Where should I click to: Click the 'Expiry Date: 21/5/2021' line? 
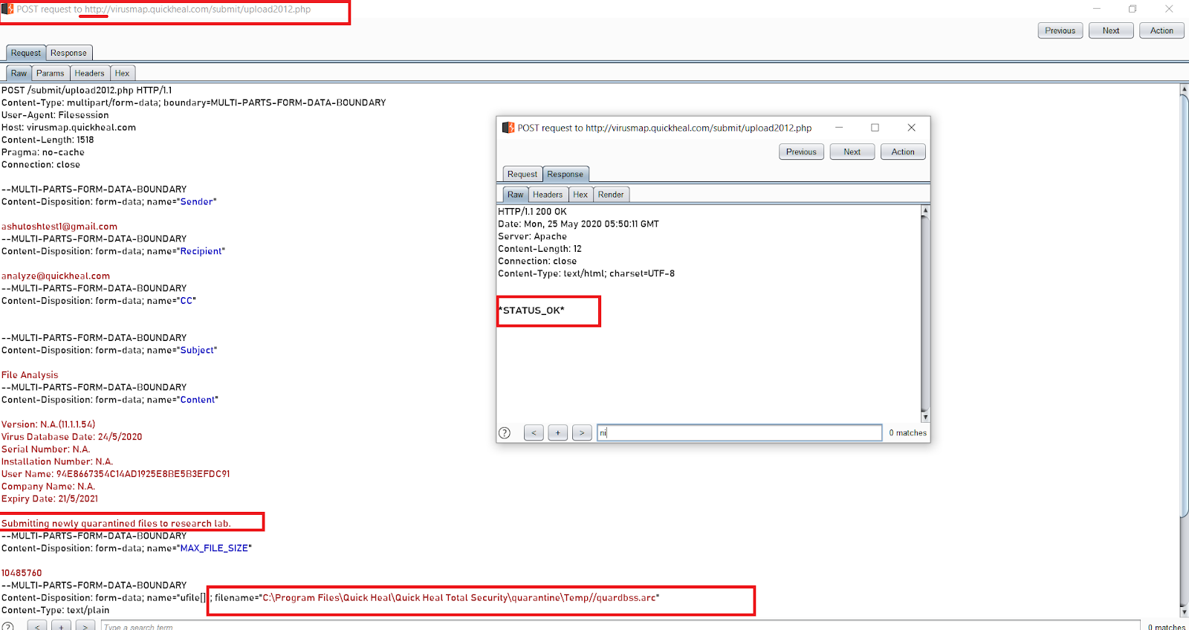[50, 499]
